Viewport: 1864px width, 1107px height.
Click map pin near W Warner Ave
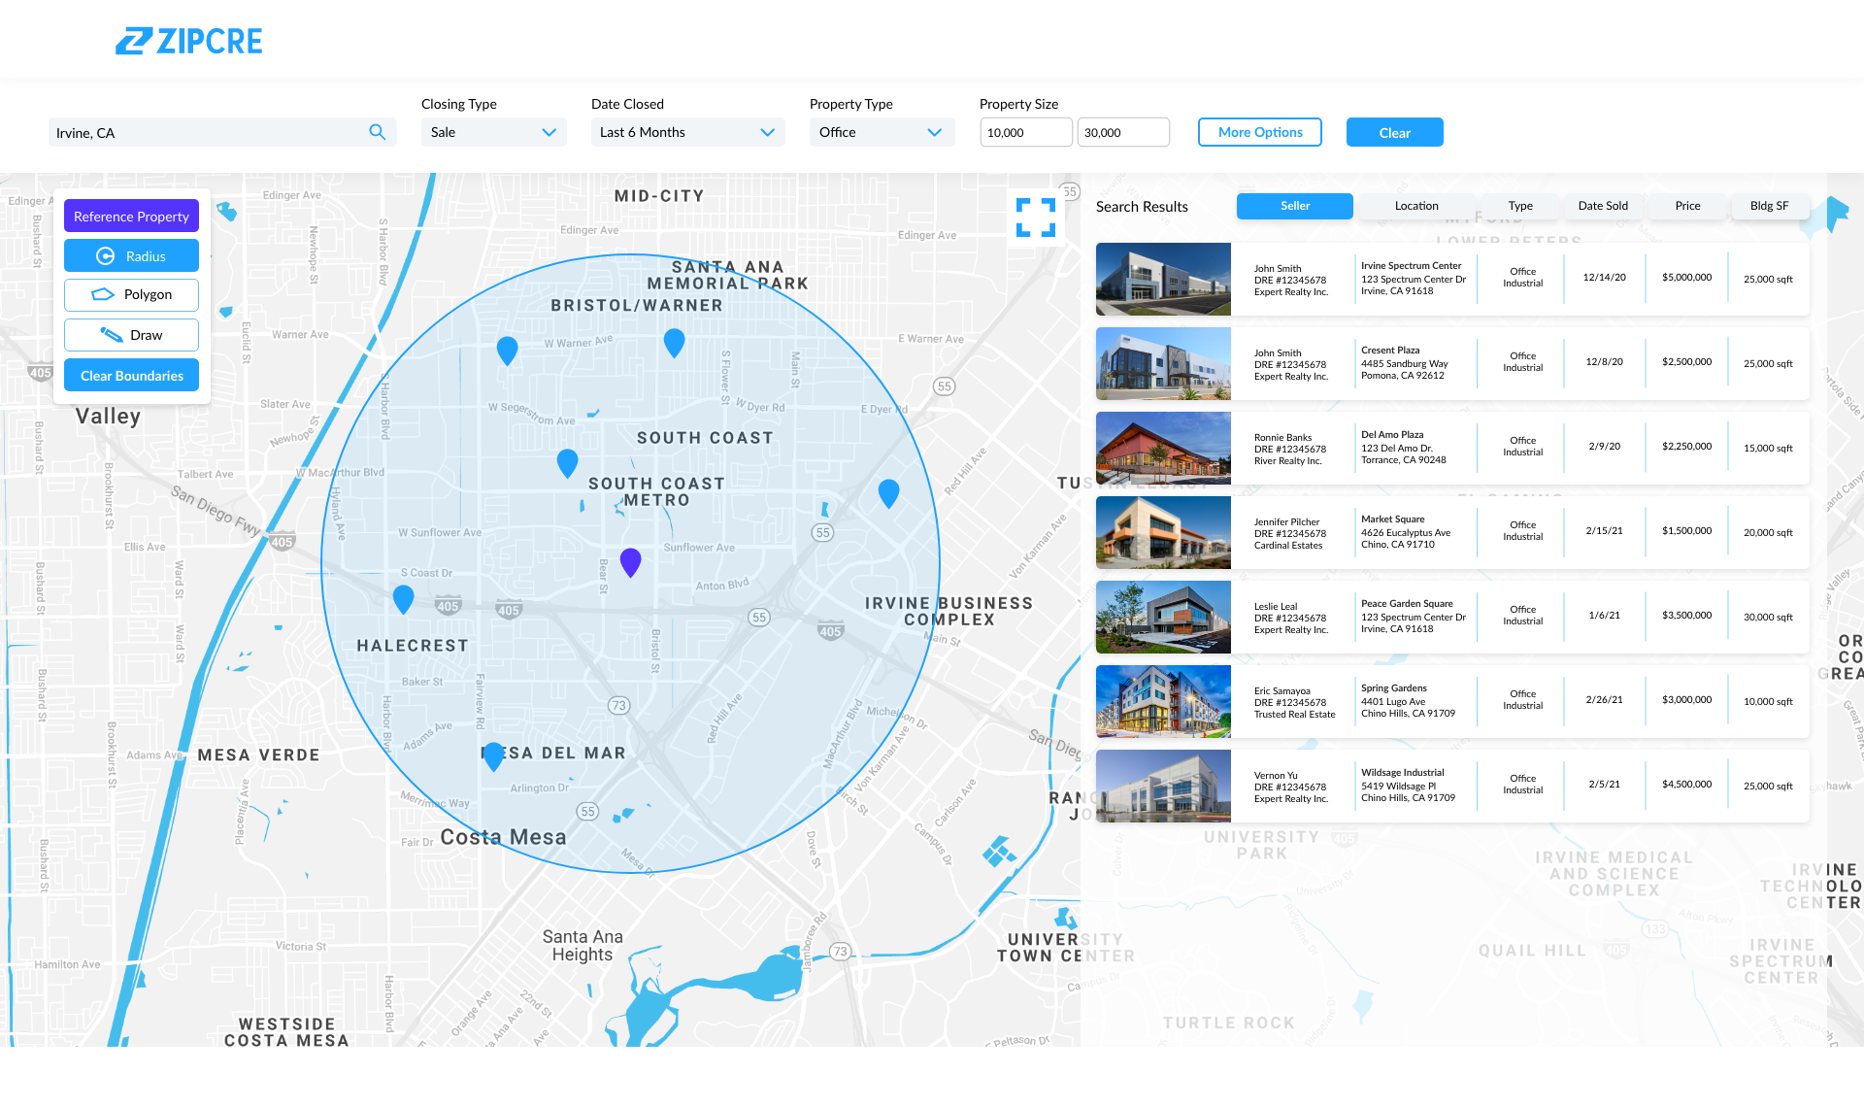point(507,351)
